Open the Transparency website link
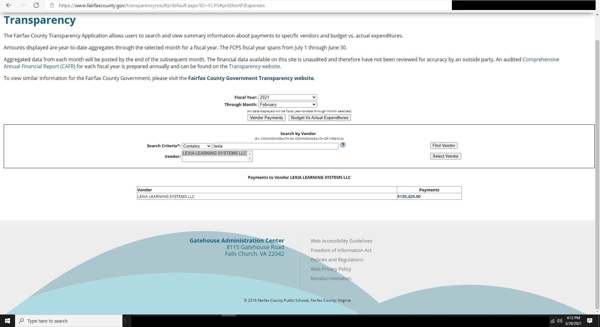This screenshot has height=327, width=600. pos(254,66)
